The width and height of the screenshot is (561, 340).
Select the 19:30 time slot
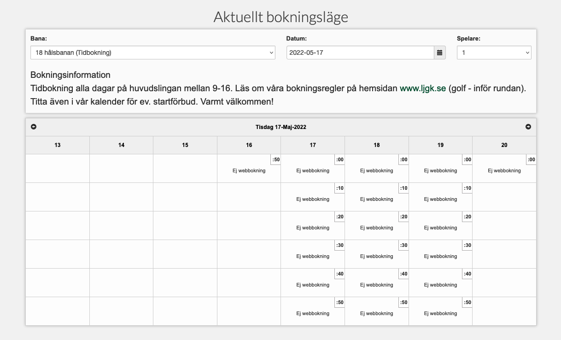(x=441, y=254)
